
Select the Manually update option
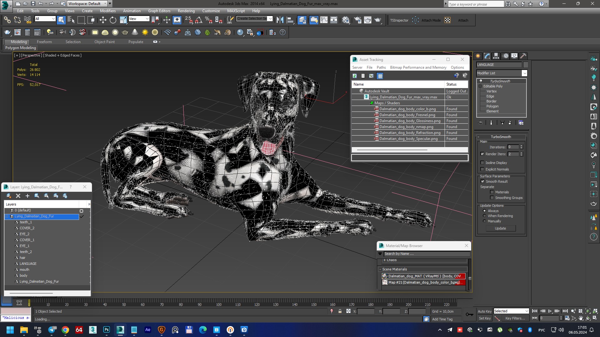click(x=485, y=221)
